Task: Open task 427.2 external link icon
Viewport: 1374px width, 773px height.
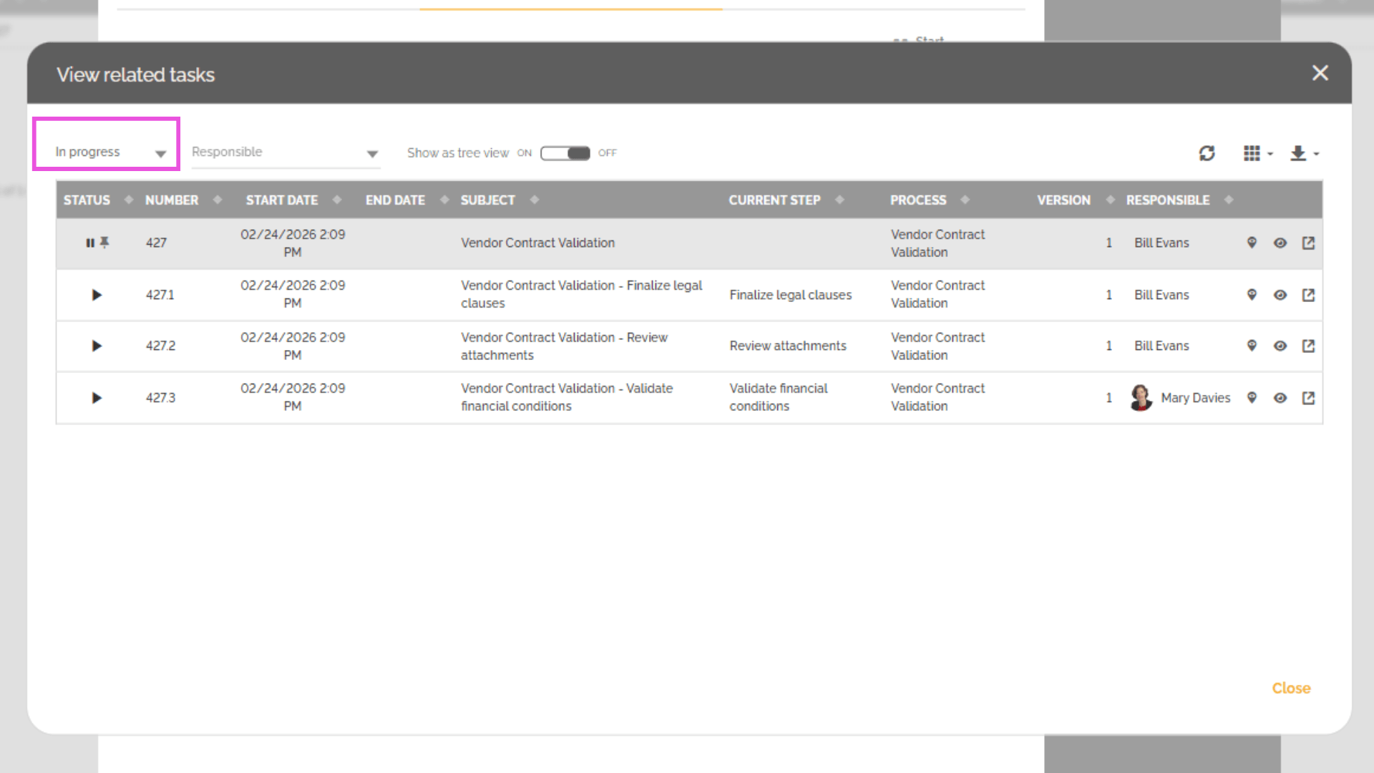Action: point(1308,346)
